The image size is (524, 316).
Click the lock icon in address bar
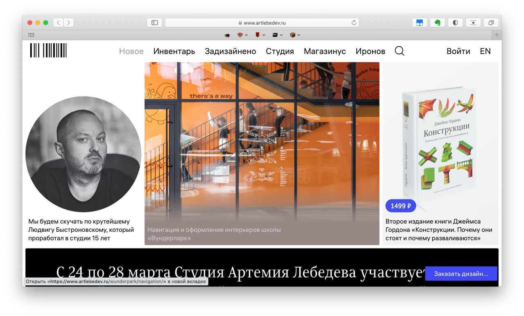(240, 23)
